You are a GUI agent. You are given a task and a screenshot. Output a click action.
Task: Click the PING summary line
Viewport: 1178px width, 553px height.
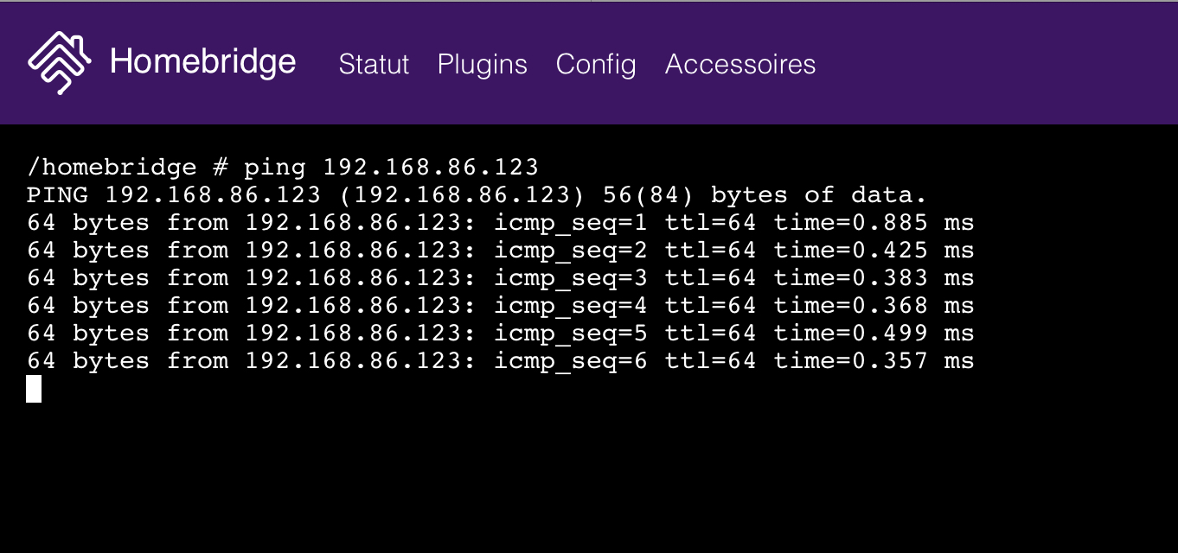coord(476,194)
